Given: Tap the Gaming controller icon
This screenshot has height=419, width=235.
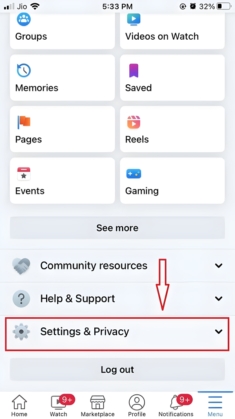Looking at the screenshot, I should tap(133, 173).
